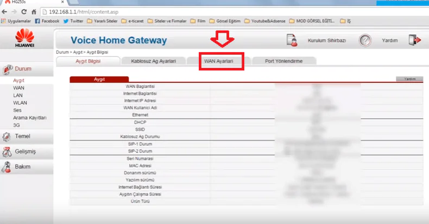This screenshot has width=429, height=224.
Task: Click the Bakım section icon
Action: coord(7,167)
